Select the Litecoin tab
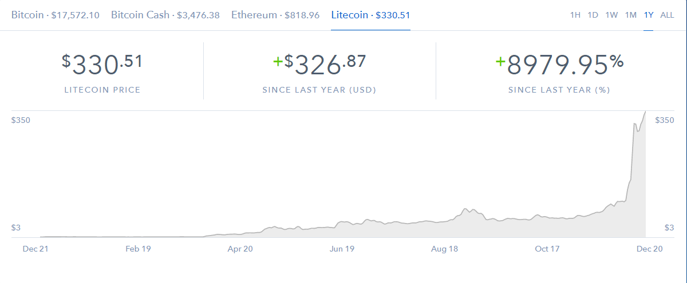The height and width of the screenshot is (283, 687). 370,15
